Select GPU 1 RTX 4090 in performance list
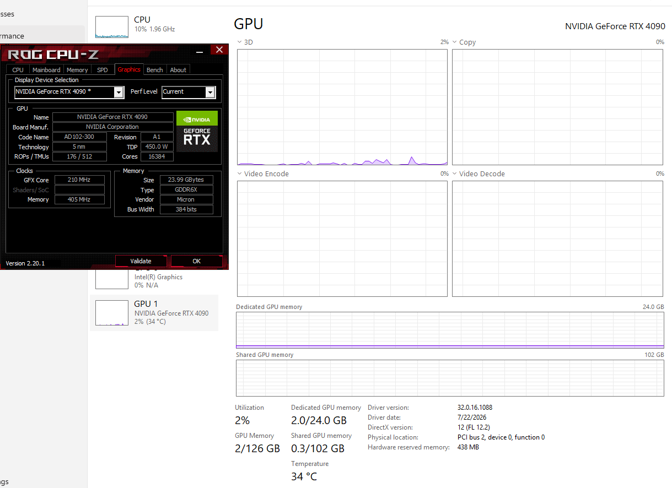This screenshot has width=672, height=488. pyautogui.click(x=154, y=313)
